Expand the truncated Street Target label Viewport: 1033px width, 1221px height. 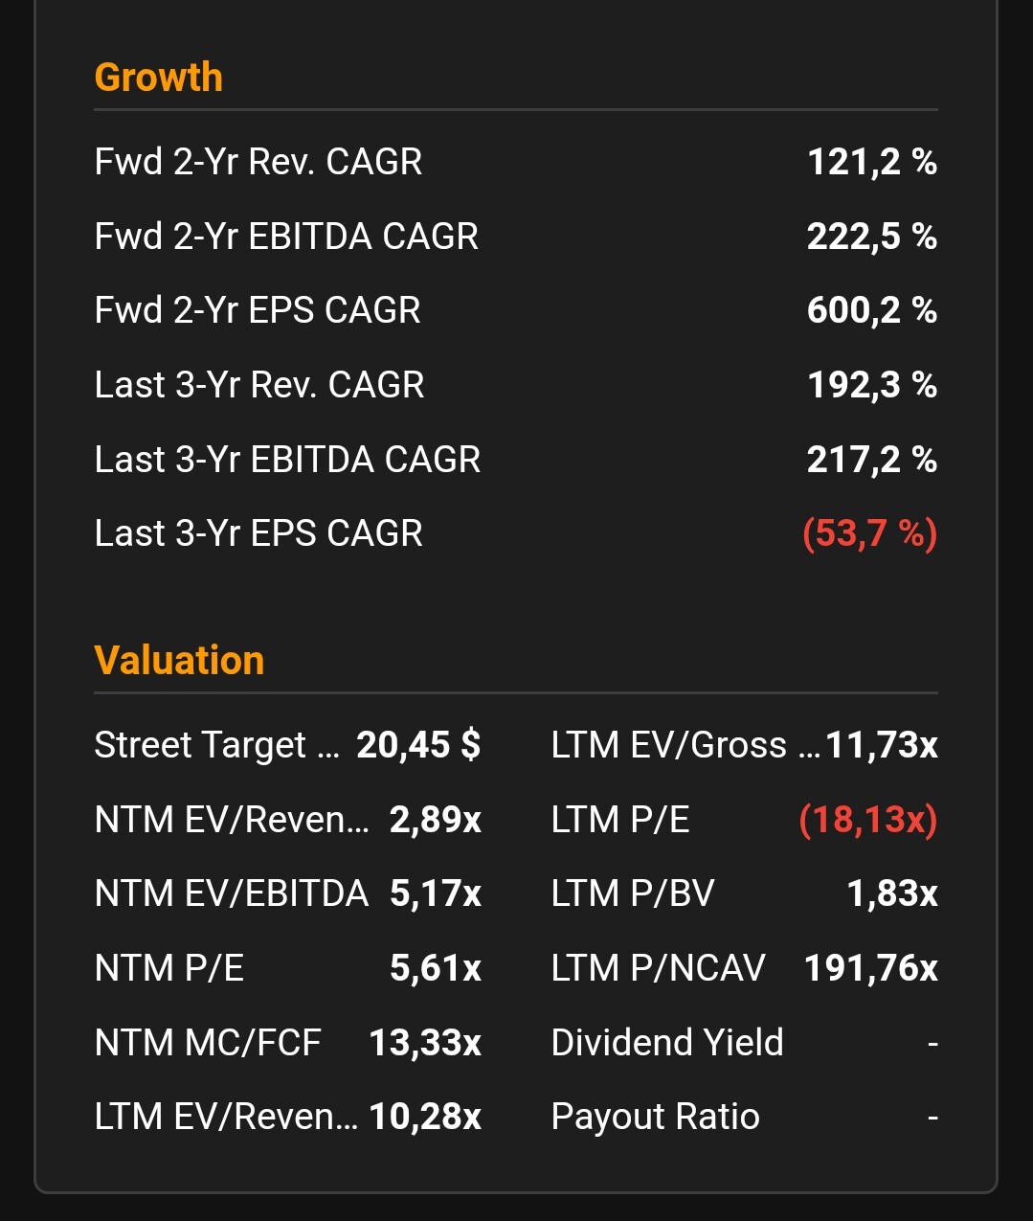(x=216, y=745)
